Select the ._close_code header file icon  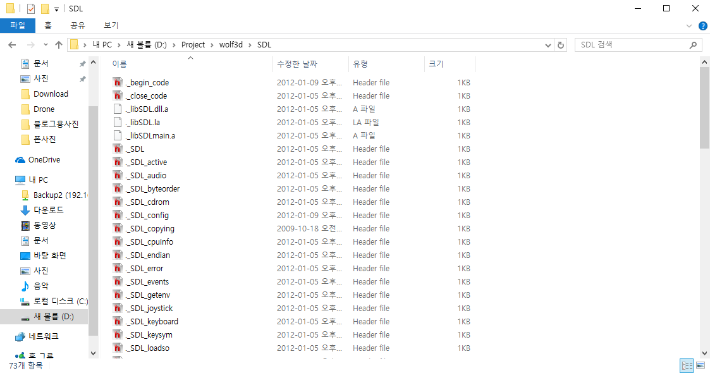point(118,95)
